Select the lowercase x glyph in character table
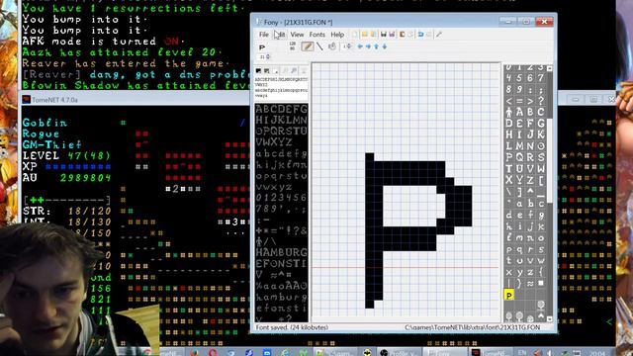 coord(508,272)
